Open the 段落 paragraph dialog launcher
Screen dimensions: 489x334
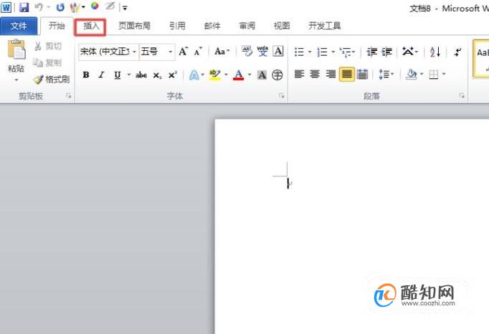pyautogui.click(x=462, y=96)
